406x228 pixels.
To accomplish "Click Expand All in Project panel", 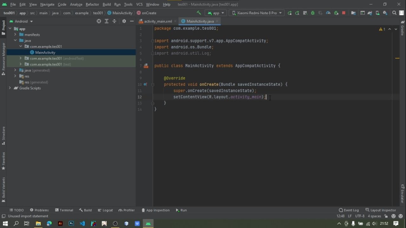I will coord(107,21).
